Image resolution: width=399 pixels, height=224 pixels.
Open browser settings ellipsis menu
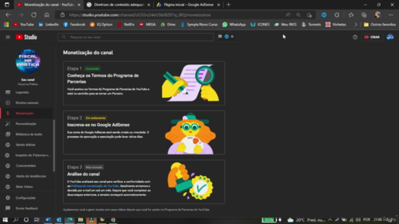(391, 15)
